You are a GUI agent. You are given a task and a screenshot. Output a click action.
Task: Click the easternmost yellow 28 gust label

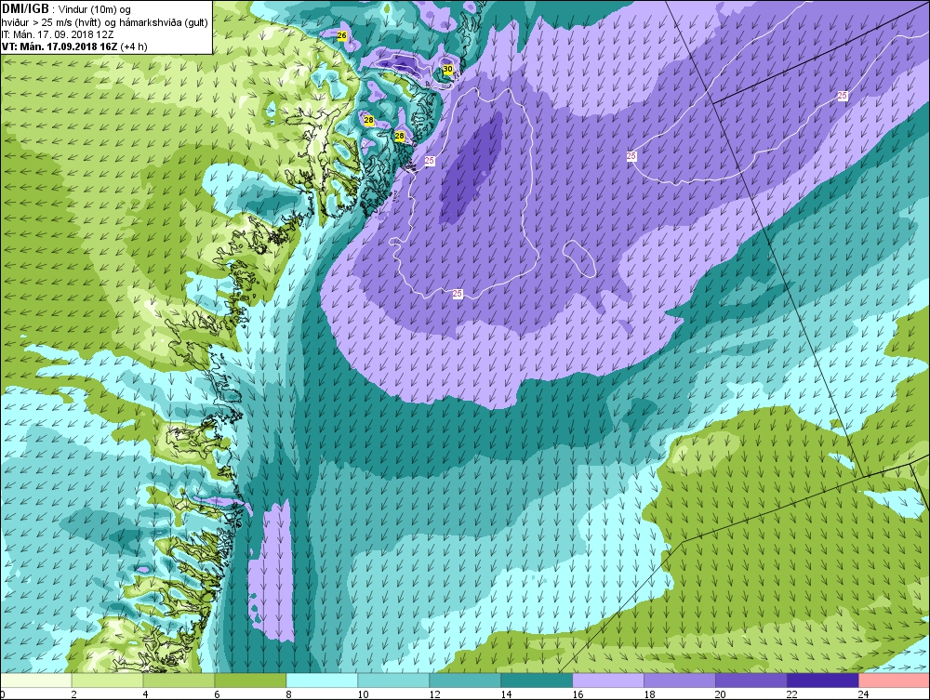400,137
